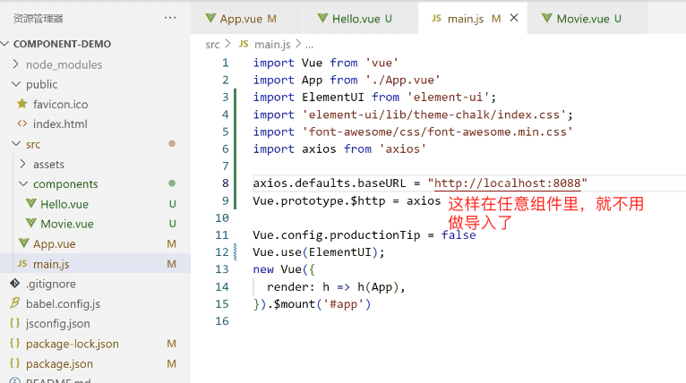Click the JS icon on main.js tab
Viewport: 686px width, 383px height.
click(436, 19)
